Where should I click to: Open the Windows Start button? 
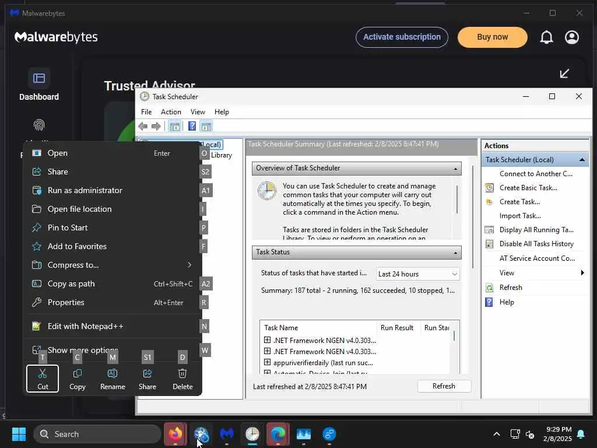[x=19, y=434]
